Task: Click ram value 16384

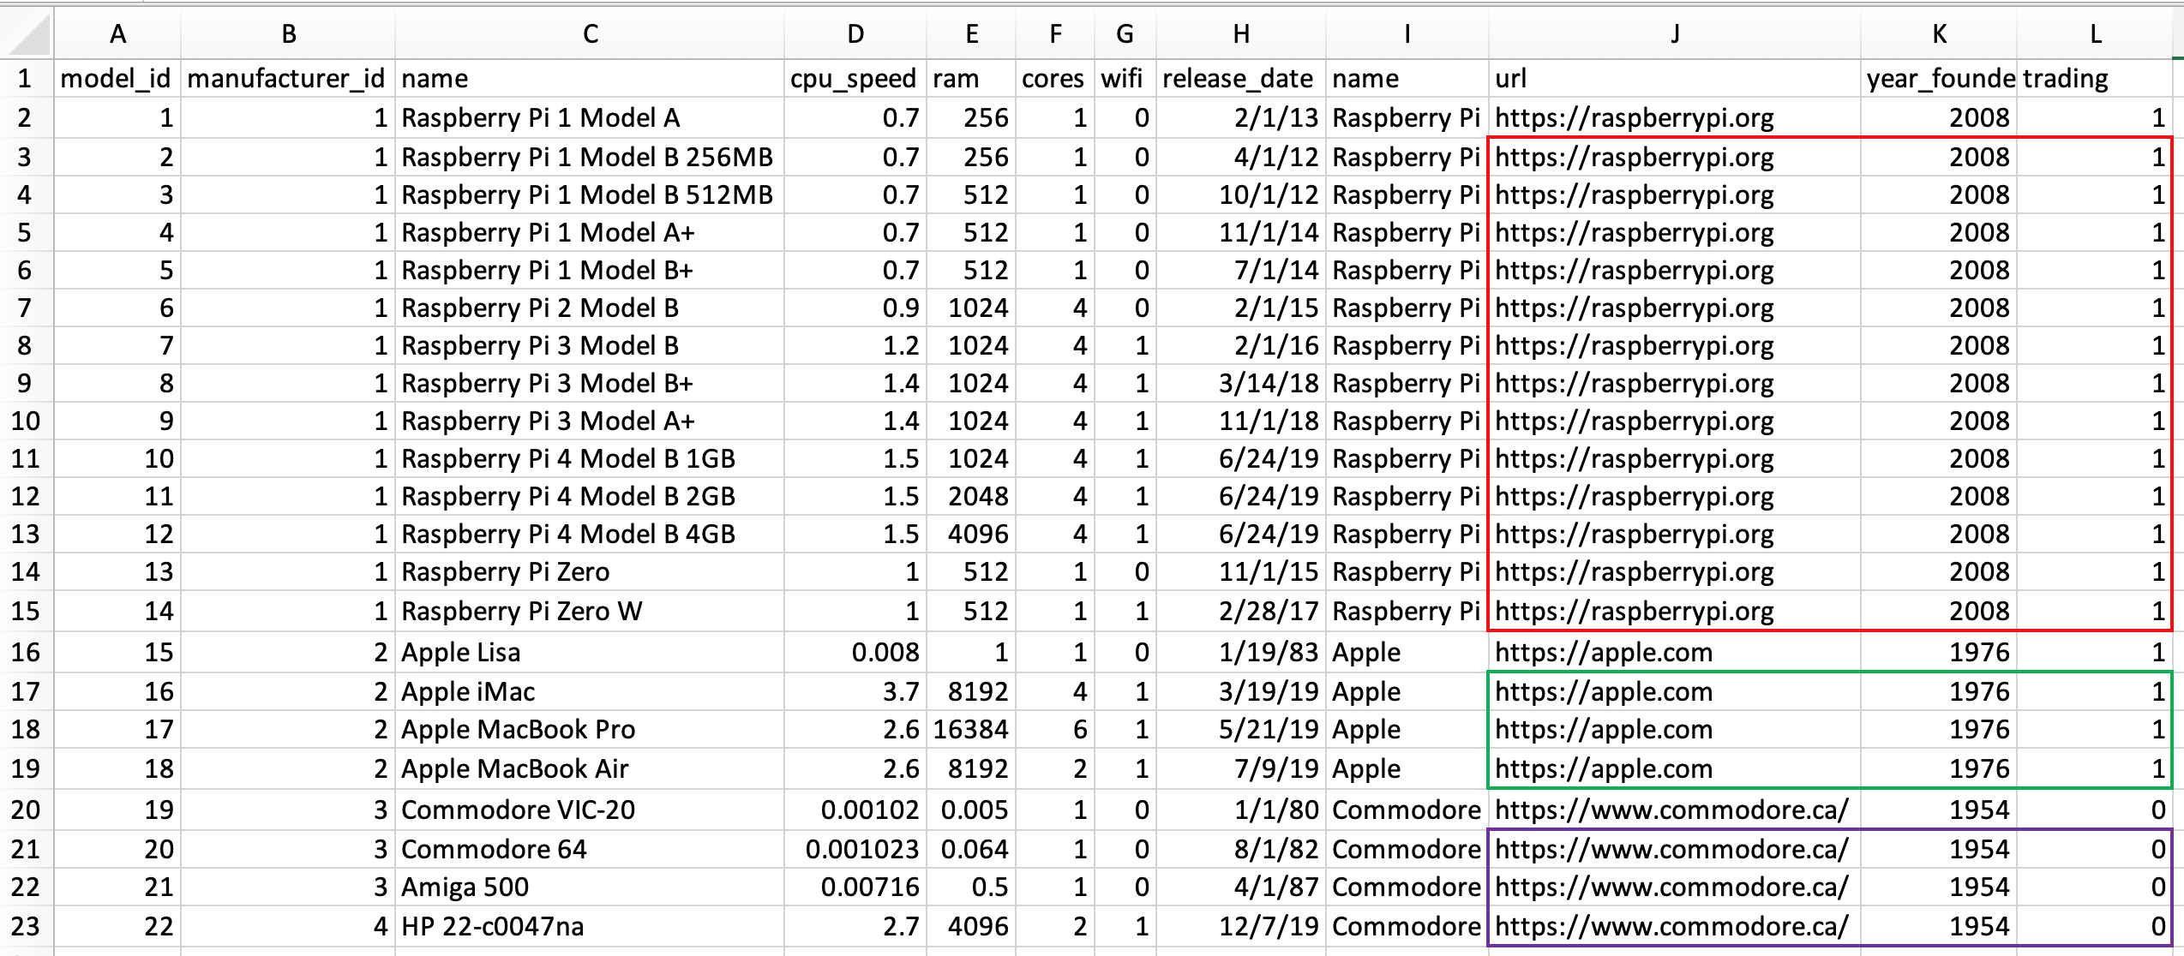Action: click(970, 730)
